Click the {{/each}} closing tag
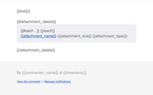Screen dimensions: 153x95 pyautogui.click(x=47, y=31)
